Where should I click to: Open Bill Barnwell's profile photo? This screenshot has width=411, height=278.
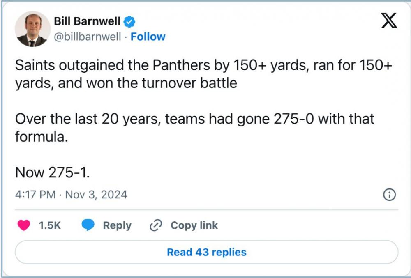point(32,29)
